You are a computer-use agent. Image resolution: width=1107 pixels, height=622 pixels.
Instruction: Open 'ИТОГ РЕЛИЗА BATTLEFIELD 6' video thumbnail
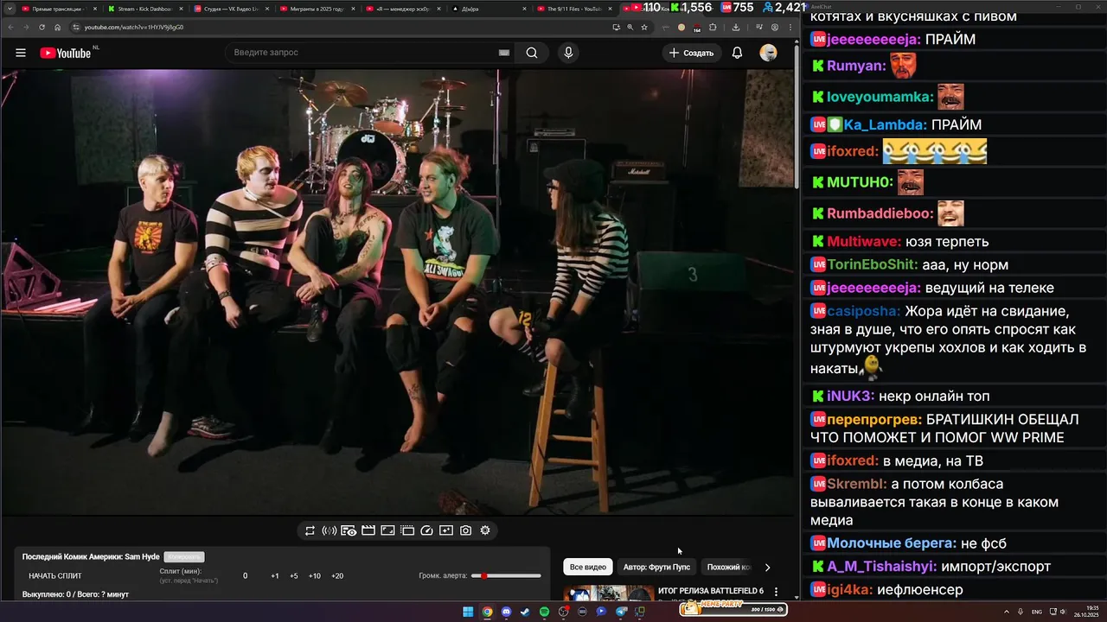609,593
